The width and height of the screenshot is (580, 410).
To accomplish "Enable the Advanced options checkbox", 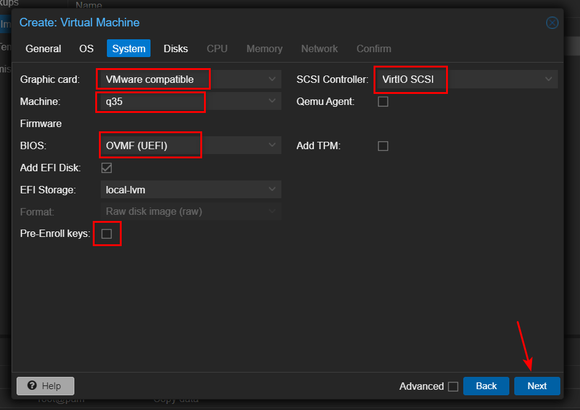I will pyautogui.click(x=453, y=386).
